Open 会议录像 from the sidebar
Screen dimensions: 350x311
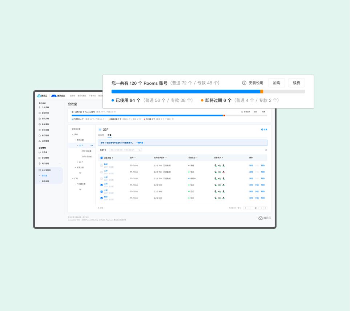pos(45,124)
